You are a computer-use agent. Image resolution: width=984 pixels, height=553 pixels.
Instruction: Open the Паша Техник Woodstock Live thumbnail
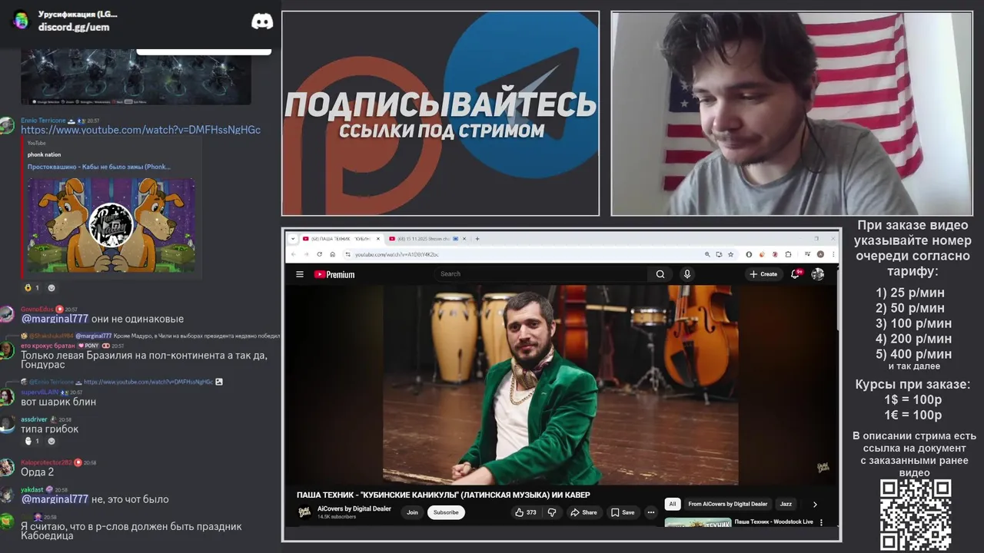[697, 523]
